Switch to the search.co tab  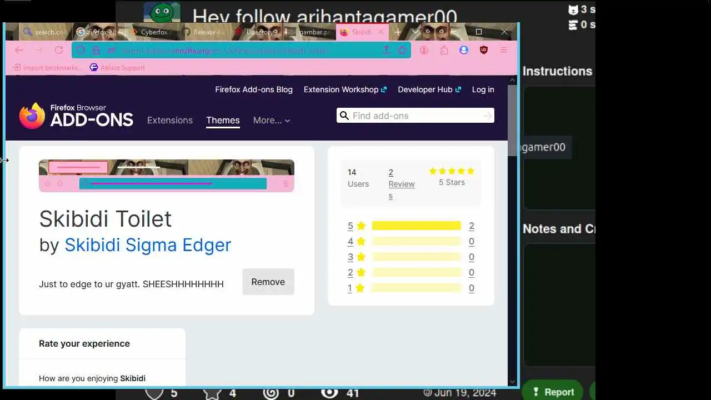(x=43, y=32)
